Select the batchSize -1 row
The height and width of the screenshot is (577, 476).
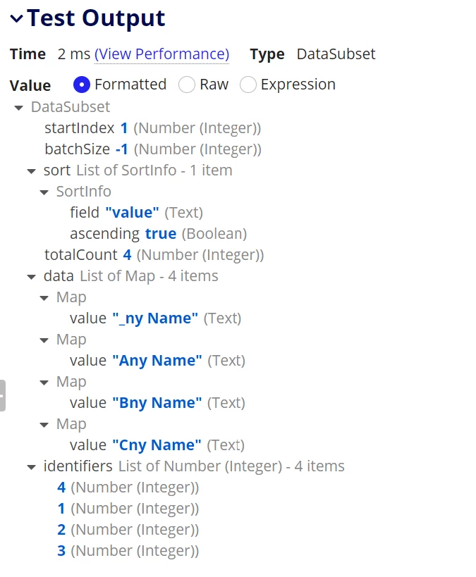pos(153,149)
